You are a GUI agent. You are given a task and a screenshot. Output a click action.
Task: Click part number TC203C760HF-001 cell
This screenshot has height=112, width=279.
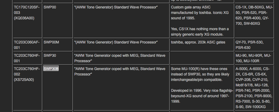pos(28,58)
